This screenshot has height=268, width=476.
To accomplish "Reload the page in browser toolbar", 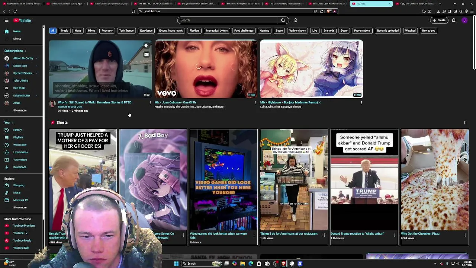I will point(15,11).
